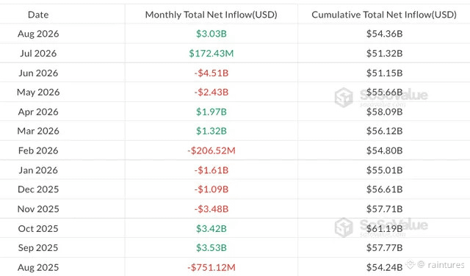Click the -$206.52M Feb 2026 value
The image size is (470, 276).
pos(211,150)
